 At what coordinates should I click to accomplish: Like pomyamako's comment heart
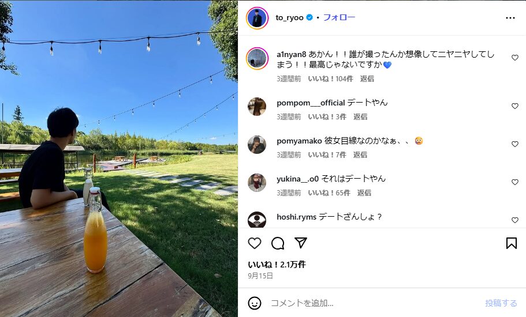515,144
